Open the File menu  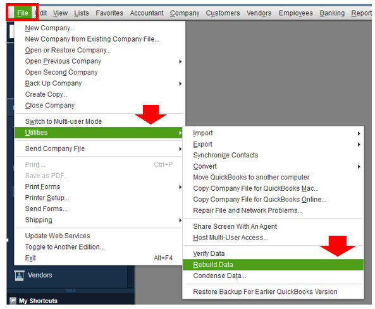pos(23,13)
